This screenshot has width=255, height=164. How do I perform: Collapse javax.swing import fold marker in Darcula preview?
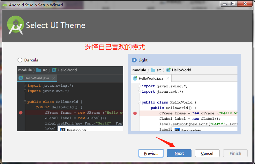(x=25, y=85)
